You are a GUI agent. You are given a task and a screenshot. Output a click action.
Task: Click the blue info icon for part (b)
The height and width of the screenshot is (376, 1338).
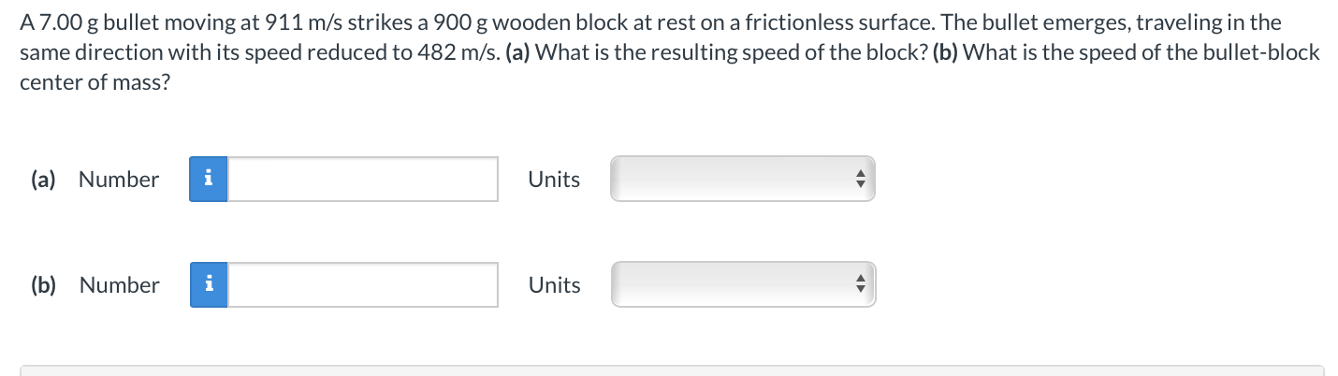[209, 284]
